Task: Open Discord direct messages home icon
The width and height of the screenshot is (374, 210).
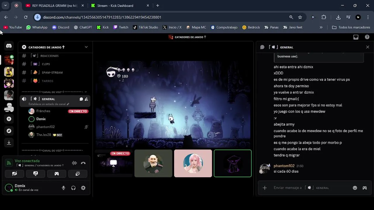Action: (9, 46)
